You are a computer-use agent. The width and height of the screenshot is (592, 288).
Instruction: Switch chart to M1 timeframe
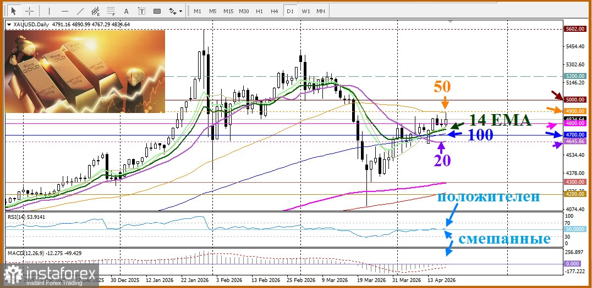click(x=198, y=12)
